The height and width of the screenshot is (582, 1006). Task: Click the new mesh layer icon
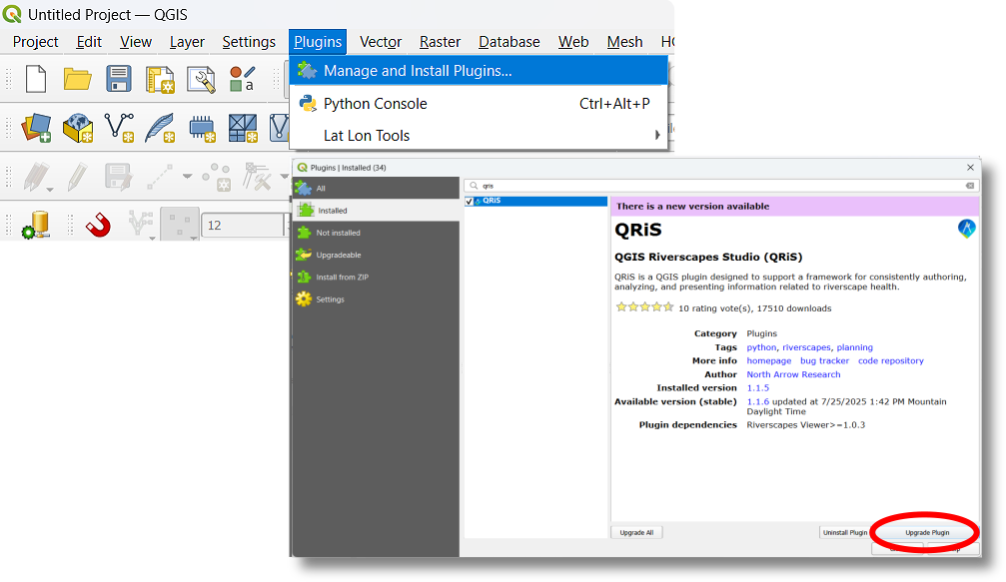coord(243,128)
